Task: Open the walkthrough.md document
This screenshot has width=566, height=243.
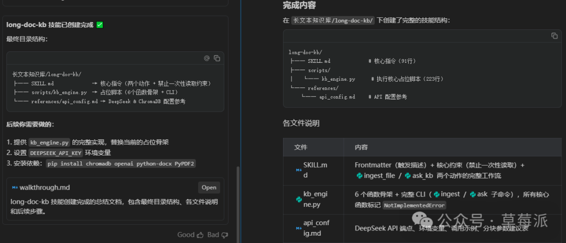Action: [x=209, y=187]
